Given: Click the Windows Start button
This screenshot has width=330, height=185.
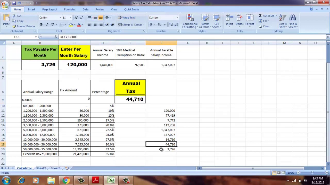Looking at the screenshot, I should click(6, 180).
